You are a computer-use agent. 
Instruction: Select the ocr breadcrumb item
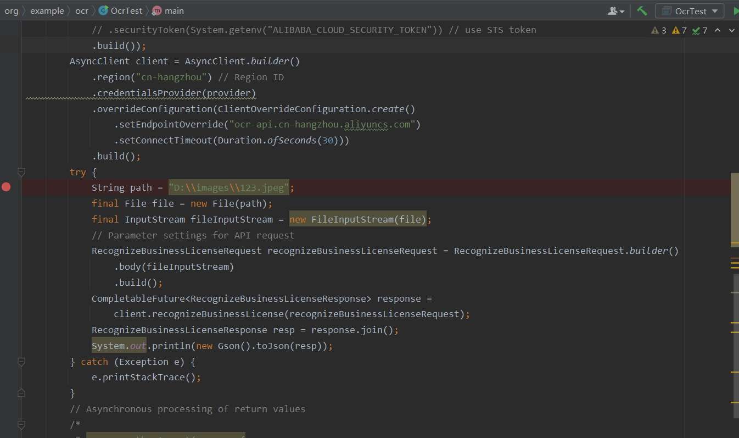click(82, 10)
